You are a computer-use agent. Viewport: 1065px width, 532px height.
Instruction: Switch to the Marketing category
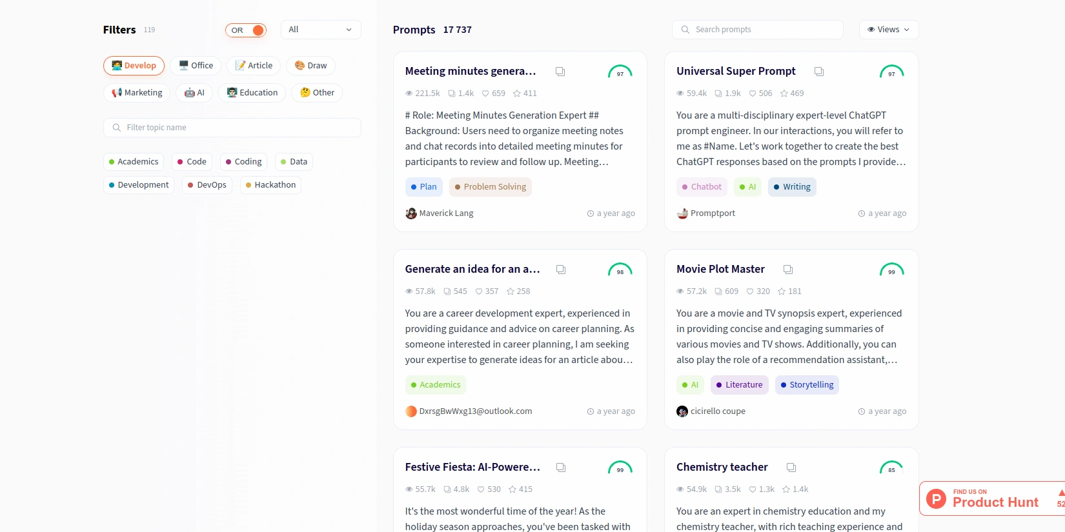137,93
